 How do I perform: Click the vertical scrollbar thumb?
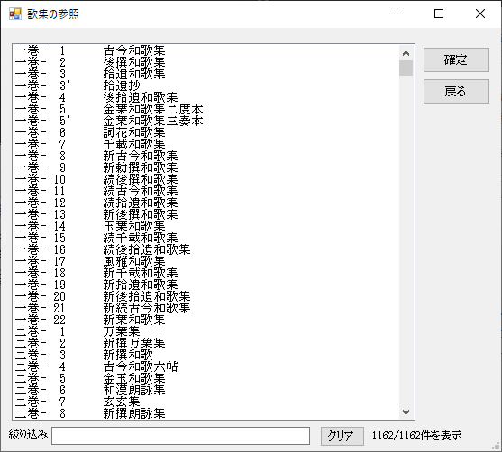point(406,68)
